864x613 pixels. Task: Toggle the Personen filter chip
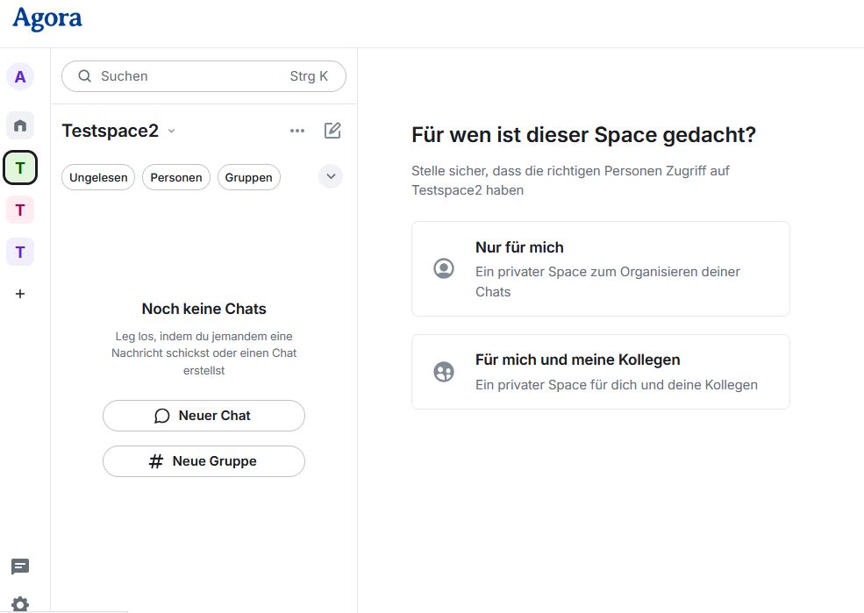[176, 177]
